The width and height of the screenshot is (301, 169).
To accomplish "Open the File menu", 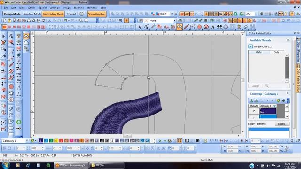I will pyautogui.click(x=6, y=8).
